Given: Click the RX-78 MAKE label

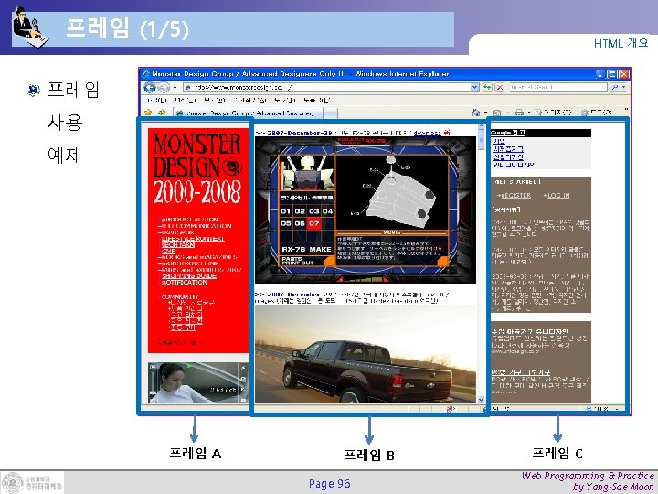Looking at the screenshot, I should point(307,249).
